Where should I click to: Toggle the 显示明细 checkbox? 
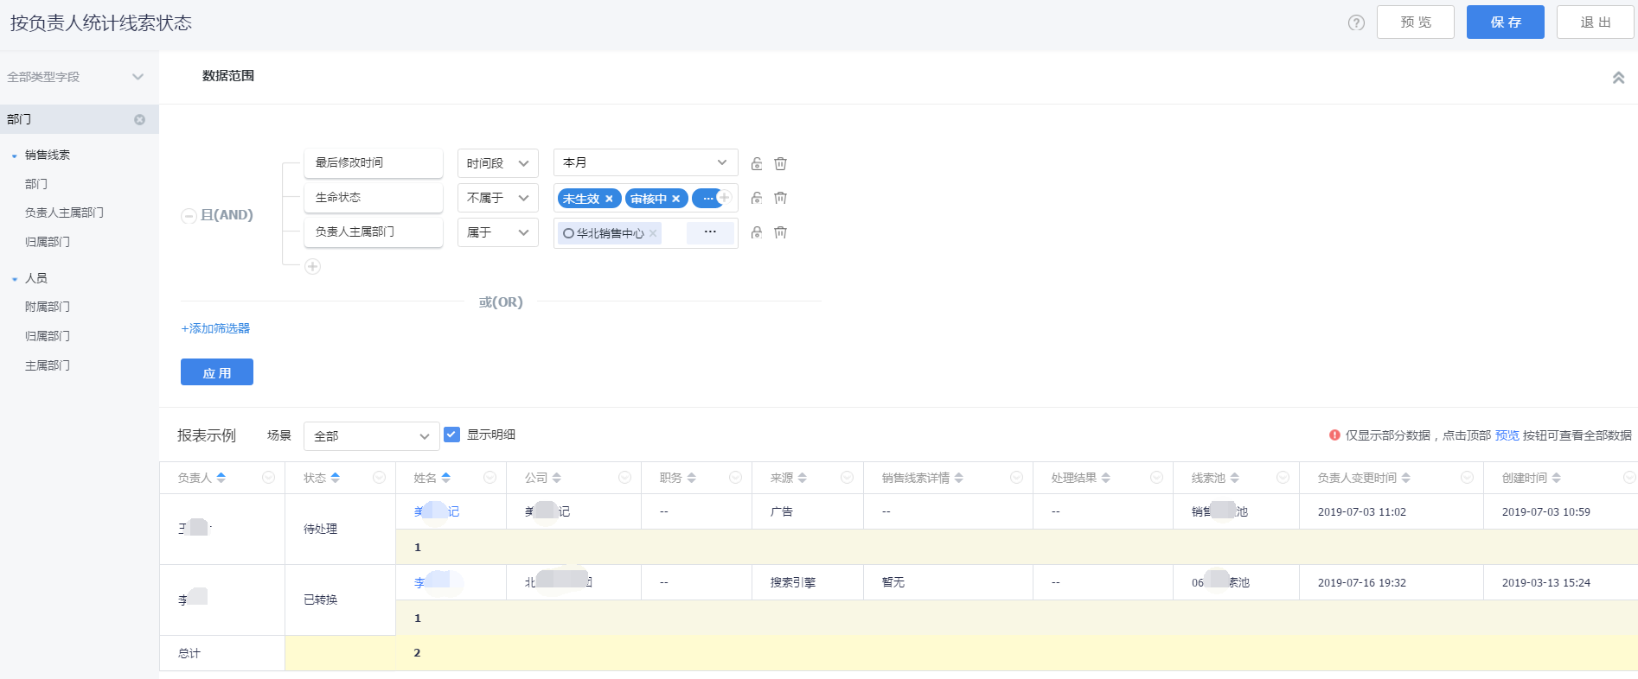click(451, 435)
